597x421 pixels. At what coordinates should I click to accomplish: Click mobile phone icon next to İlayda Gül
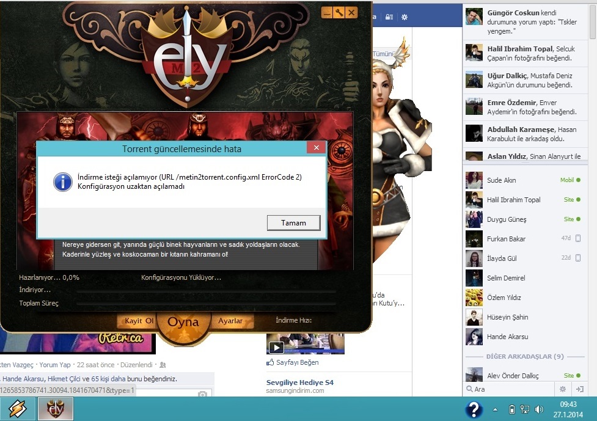(x=578, y=258)
